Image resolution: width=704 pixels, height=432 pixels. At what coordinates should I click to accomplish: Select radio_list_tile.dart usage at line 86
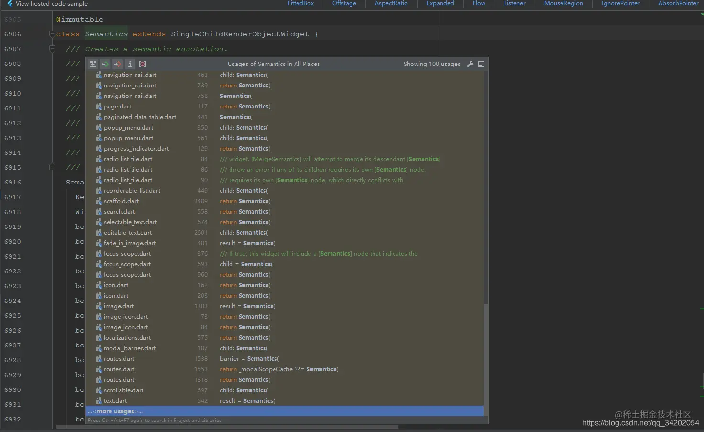(285, 170)
